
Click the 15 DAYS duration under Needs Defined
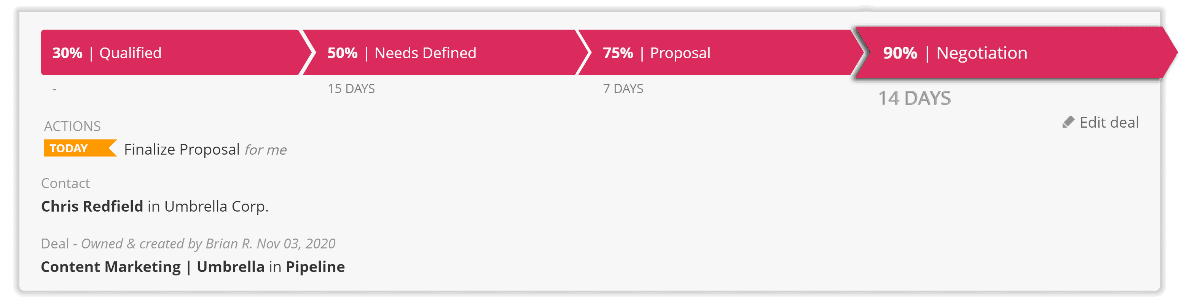(x=351, y=89)
